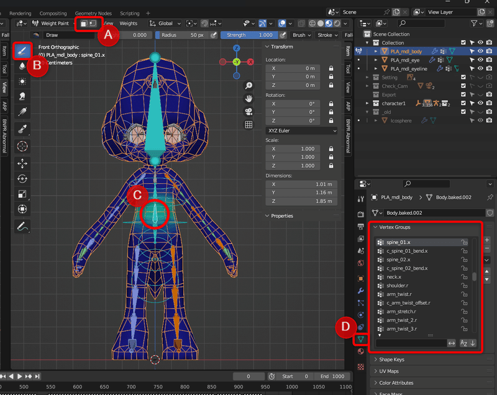The height and width of the screenshot is (395, 497).
Task: Move vertex group down
Action: click(487, 279)
